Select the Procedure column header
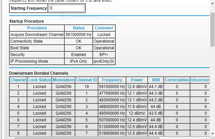215x139 pixels. coord(37,28)
